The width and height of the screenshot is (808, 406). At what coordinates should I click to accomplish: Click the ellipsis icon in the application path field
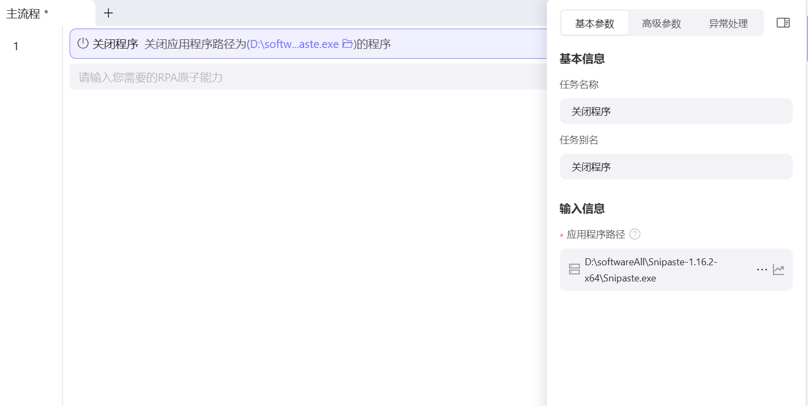pos(762,269)
